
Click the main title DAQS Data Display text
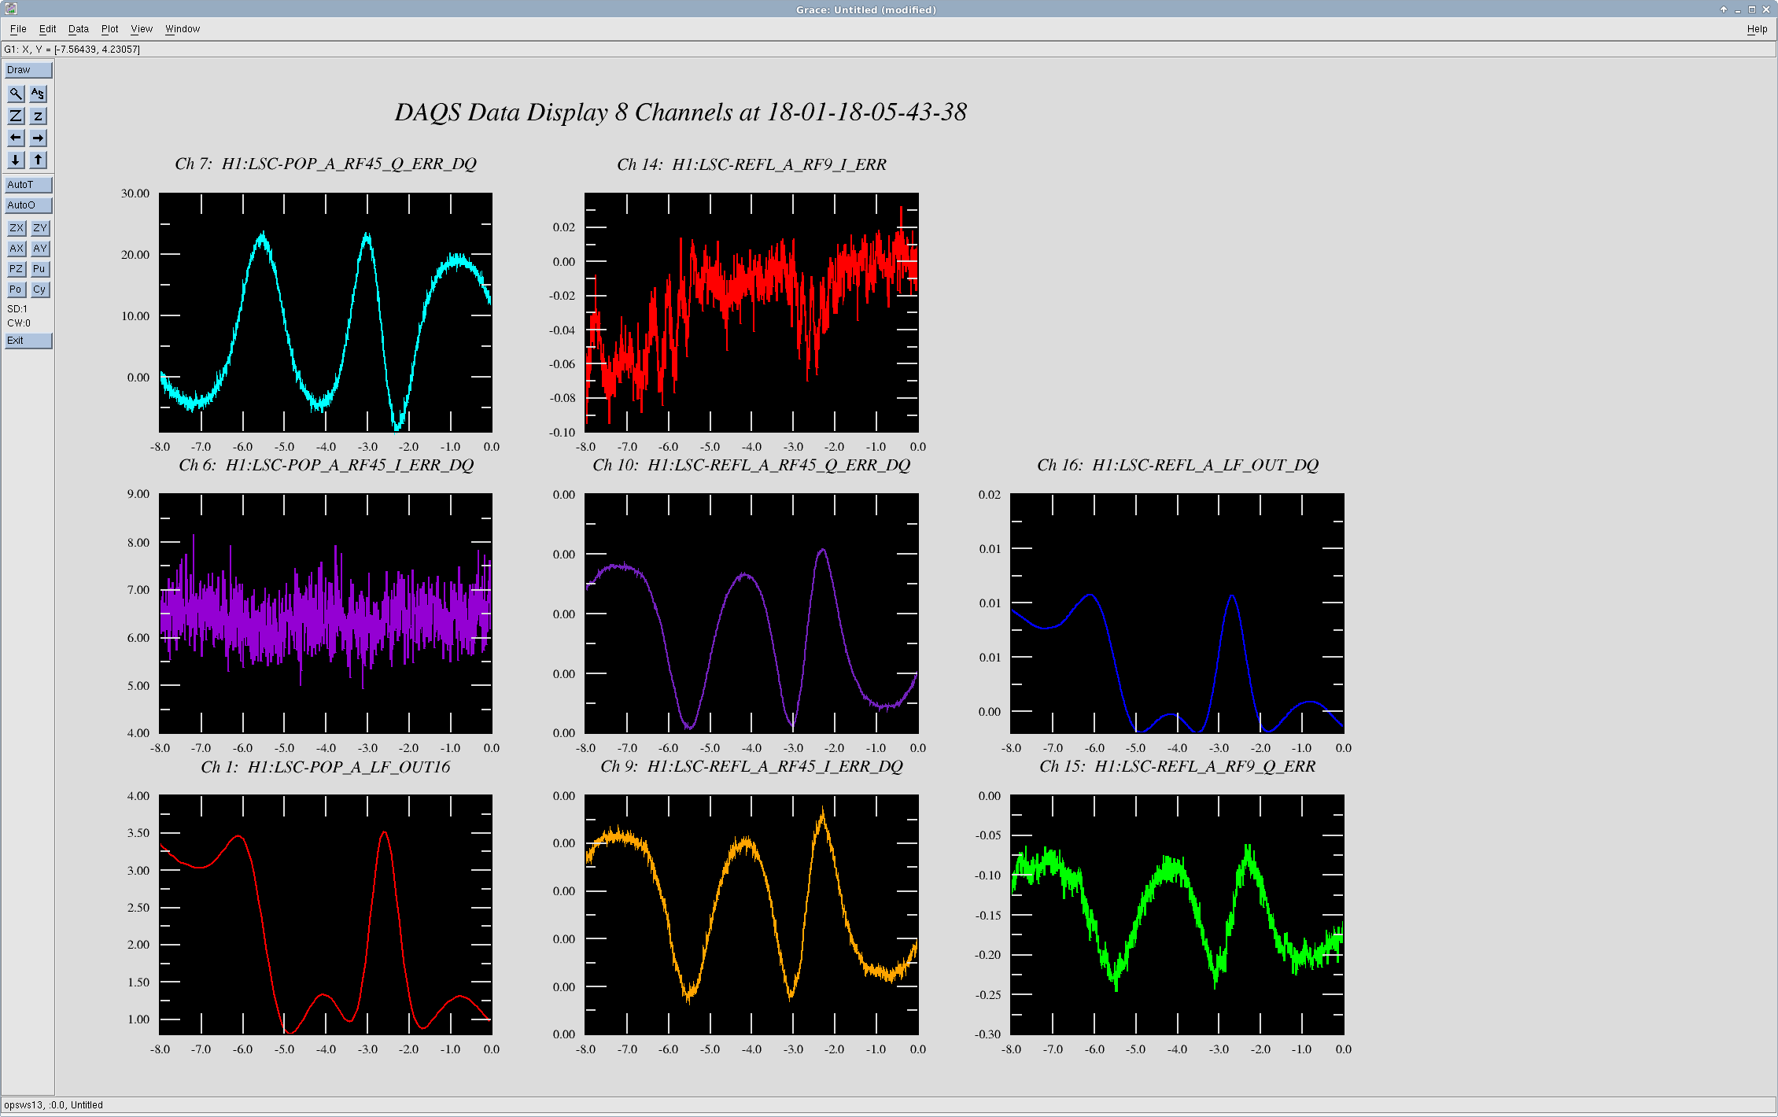tap(681, 112)
